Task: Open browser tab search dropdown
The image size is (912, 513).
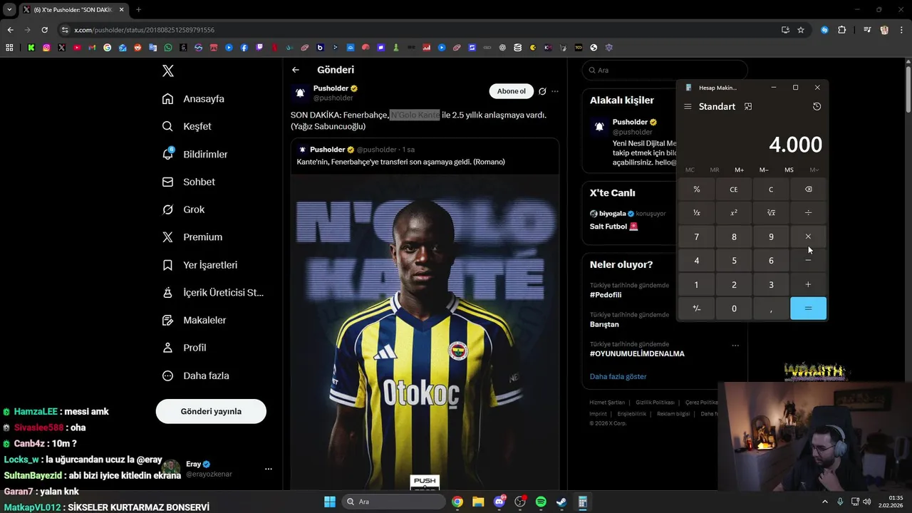Action: pyautogui.click(x=9, y=10)
